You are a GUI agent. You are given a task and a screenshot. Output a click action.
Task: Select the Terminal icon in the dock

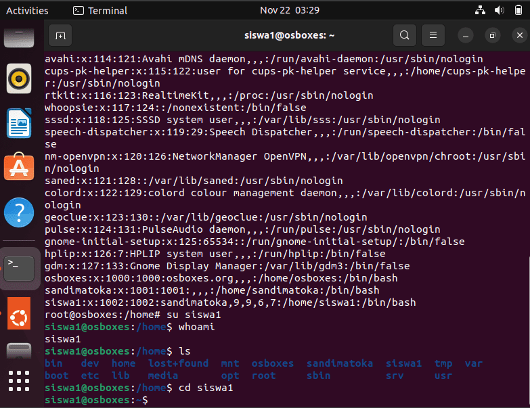pyautogui.click(x=19, y=269)
